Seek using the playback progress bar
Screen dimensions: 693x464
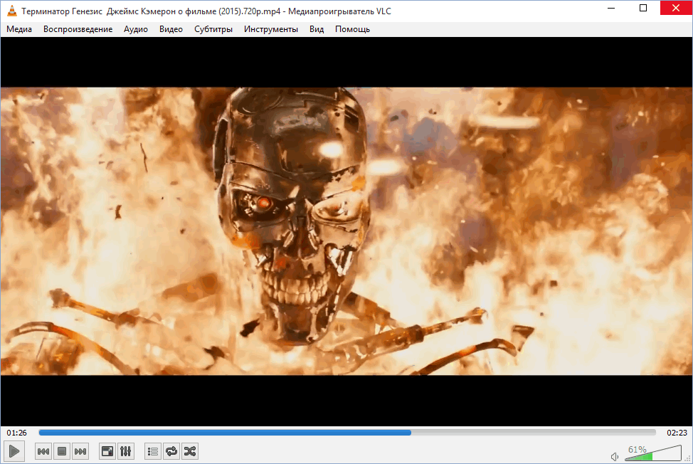(347, 433)
